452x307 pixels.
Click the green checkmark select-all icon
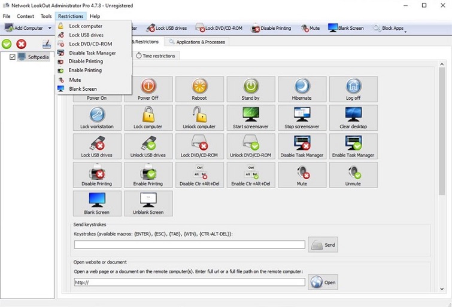tap(7, 44)
